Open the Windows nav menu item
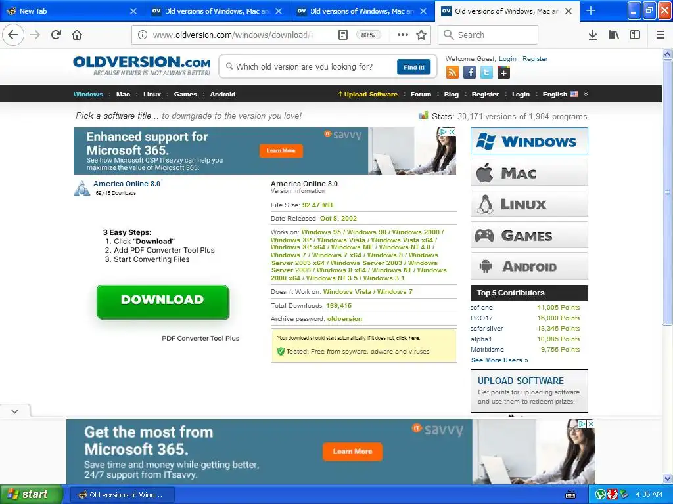Screen dimensions: 673x504 pyautogui.click(x=88, y=94)
